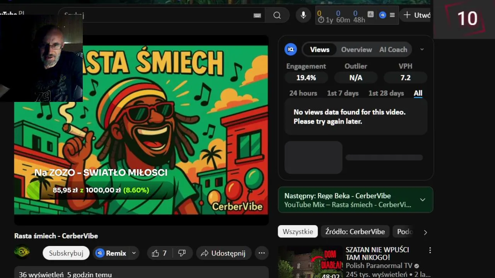Switch to the Overview tab

(x=356, y=49)
